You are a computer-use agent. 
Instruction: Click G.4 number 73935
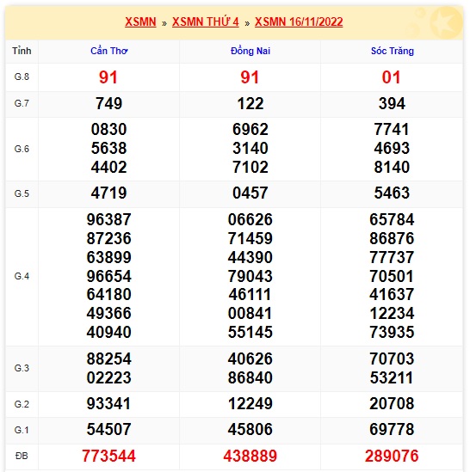click(392, 333)
